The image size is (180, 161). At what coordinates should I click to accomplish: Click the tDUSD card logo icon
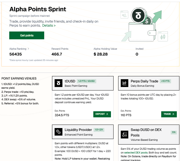click(x=58, y=83)
